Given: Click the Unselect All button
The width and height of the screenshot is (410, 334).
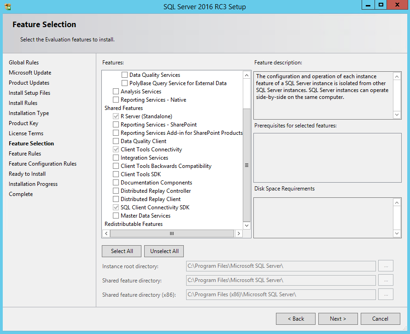Looking at the screenshot, I should pyautogui.click(x=164, y=251).
